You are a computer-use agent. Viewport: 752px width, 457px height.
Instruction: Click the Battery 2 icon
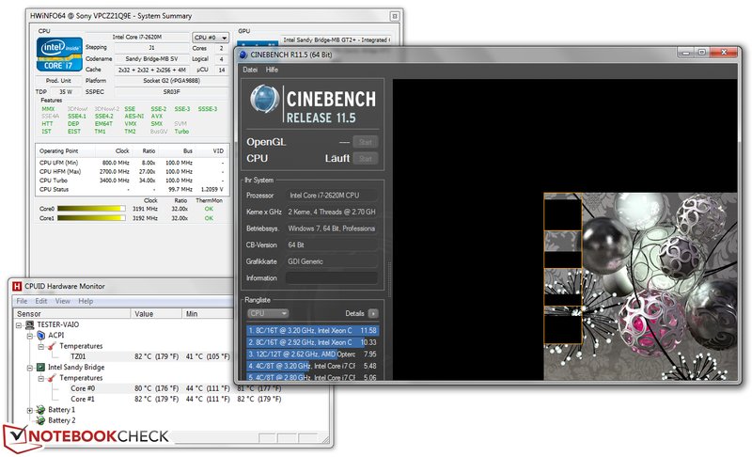click(x=41, y=420)
